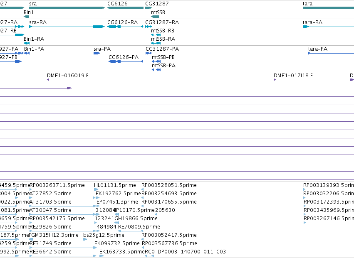Click the sra gene label
This screenshot has height=258, width=354.
tap(33, 4)
